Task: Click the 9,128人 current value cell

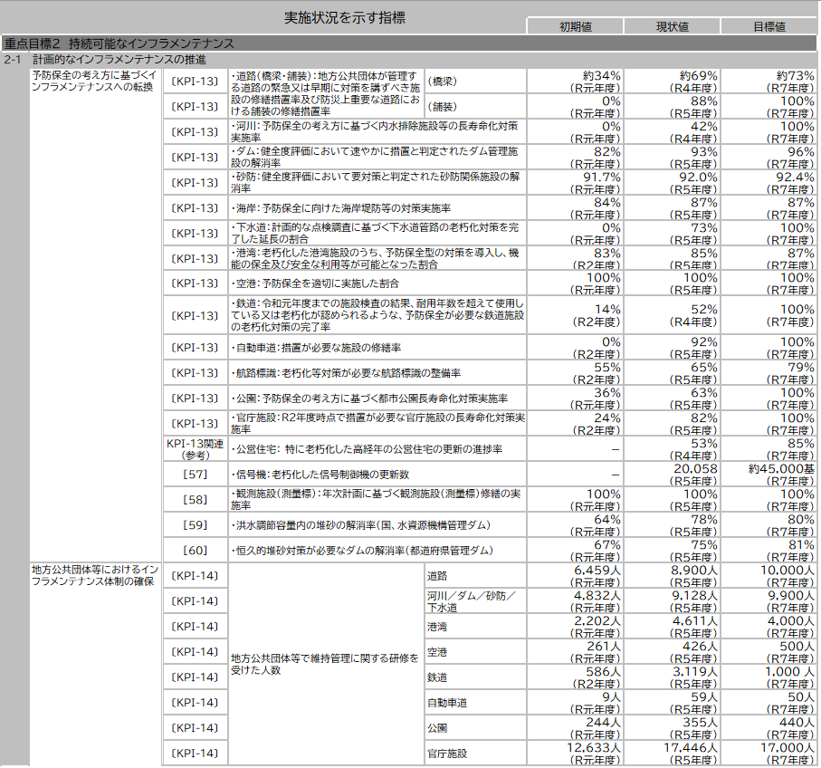Action: pos(672,600)
